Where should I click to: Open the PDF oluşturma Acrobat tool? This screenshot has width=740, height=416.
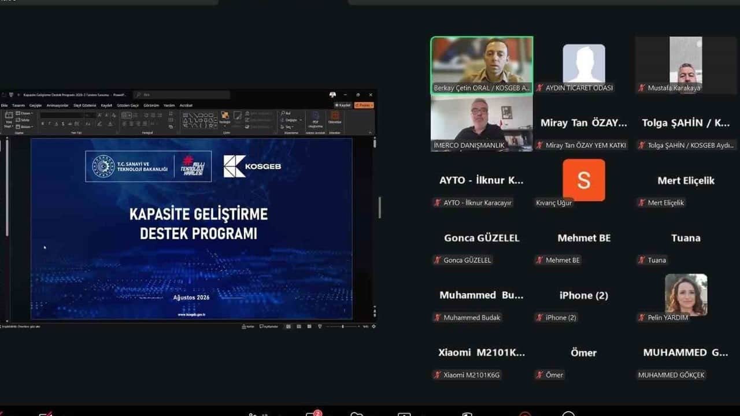316,120
